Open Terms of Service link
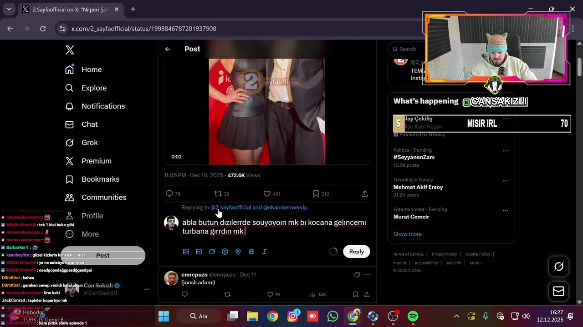The image size is (583, 327). pyautogui.click(x=409, y=254)
